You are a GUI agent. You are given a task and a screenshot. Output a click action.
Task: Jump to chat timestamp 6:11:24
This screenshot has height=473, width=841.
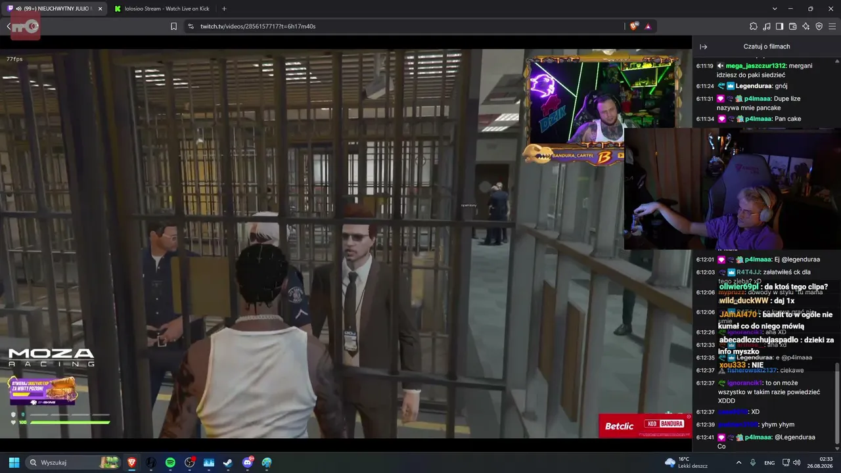[x=705, y=86]
